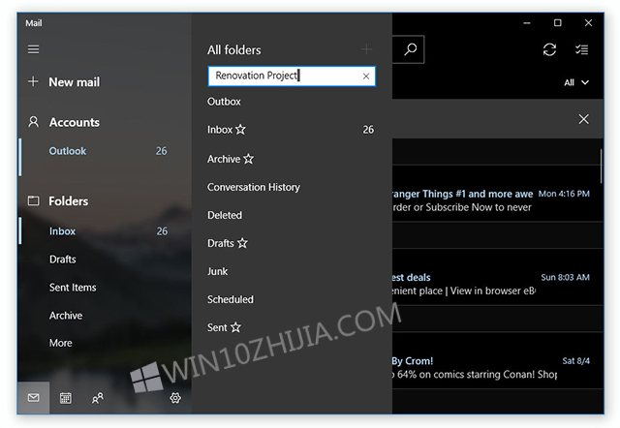The width and height of the screenshot is (620, 428).
Task: Toggle favorite star on Sent folder
Action: click(x=235, y=327)
